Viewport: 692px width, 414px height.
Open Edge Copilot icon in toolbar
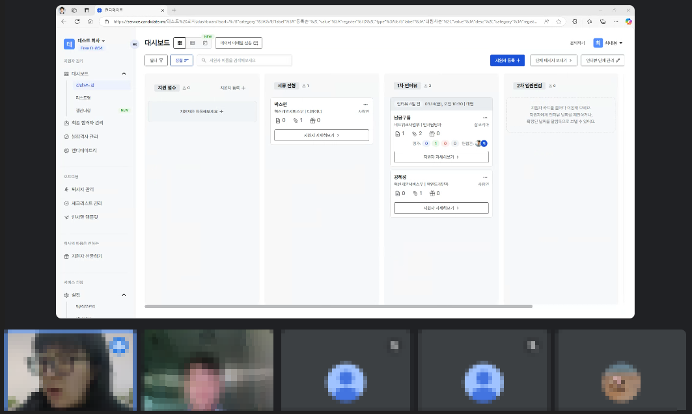[x=629, y=21]
